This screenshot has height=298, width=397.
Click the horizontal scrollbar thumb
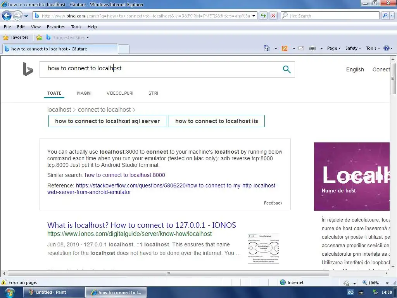point(168,273)
